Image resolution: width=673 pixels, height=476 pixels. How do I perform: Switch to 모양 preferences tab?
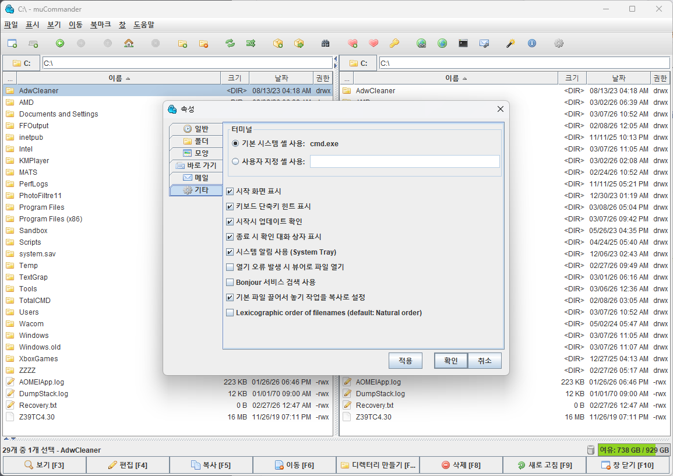point(196,153)
